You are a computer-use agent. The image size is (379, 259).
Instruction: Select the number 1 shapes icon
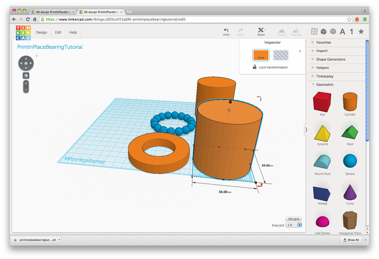click(352, 32)
